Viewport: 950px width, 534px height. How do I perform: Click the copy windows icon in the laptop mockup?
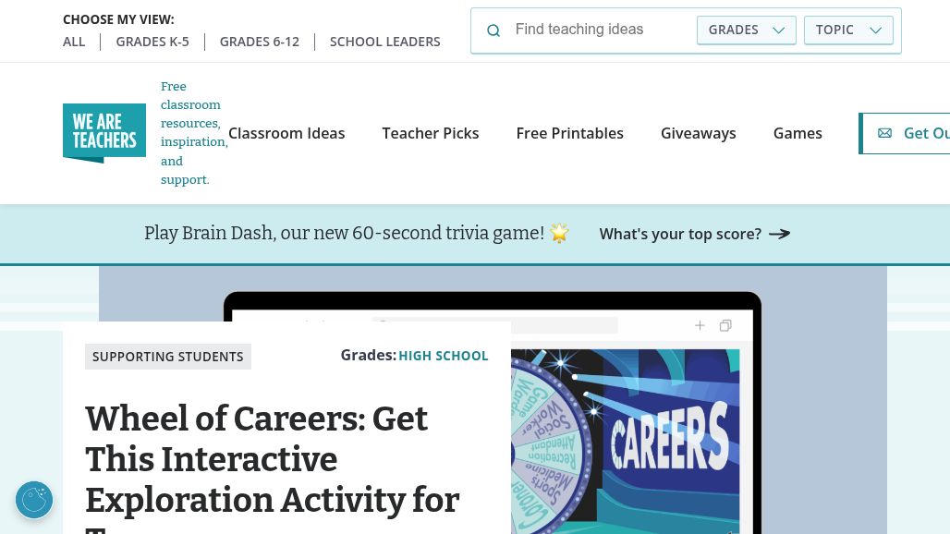(725, 326)
